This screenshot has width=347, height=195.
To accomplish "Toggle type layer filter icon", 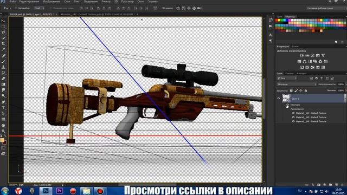I will pyautogui.click(x=322, y=78).
